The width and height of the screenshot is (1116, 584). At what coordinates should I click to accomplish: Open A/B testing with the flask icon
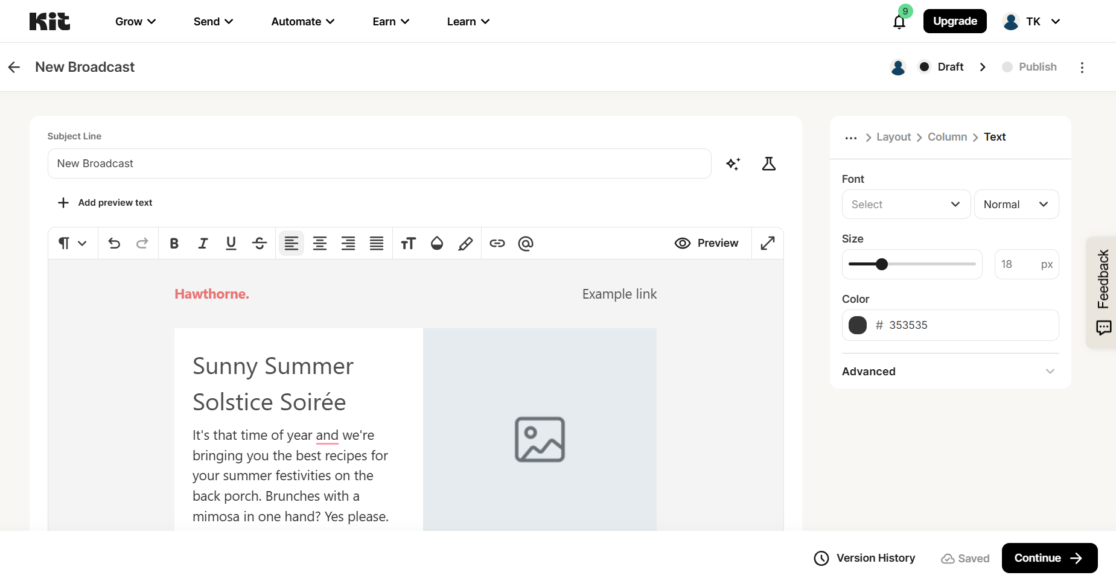coord(768,163)
